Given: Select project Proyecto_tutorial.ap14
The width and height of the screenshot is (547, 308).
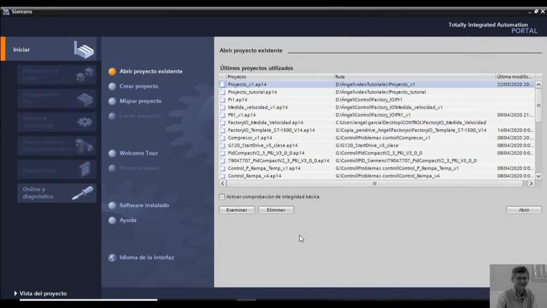Looking at the screenshot, I should pos(252,92).
